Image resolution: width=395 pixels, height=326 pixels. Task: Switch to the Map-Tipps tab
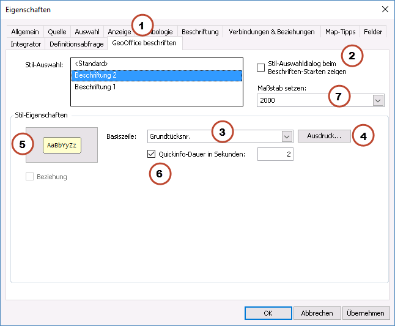tap(340, 32)
